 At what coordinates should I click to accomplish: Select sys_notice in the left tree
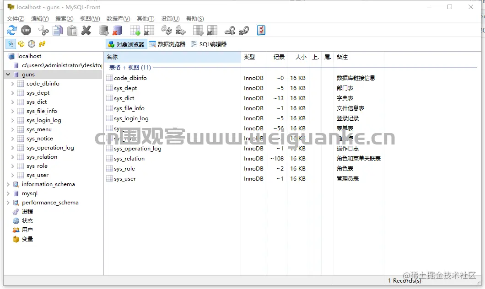(x=40, y=139)
